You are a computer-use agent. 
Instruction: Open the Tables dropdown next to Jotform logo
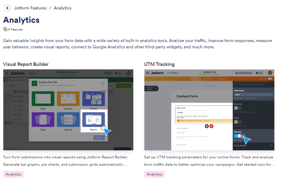[x=33, y=73]
